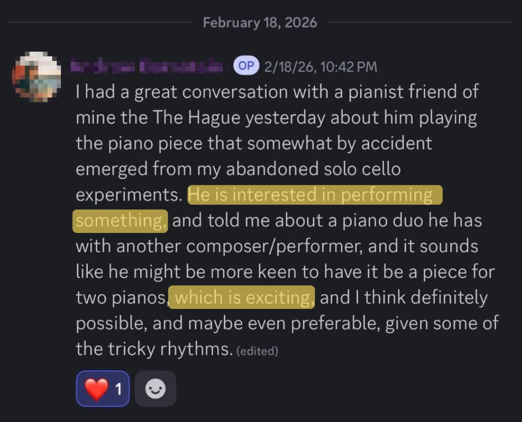The image size is (522, 422).
Task: Click the blurred author username
Action: 147,66
